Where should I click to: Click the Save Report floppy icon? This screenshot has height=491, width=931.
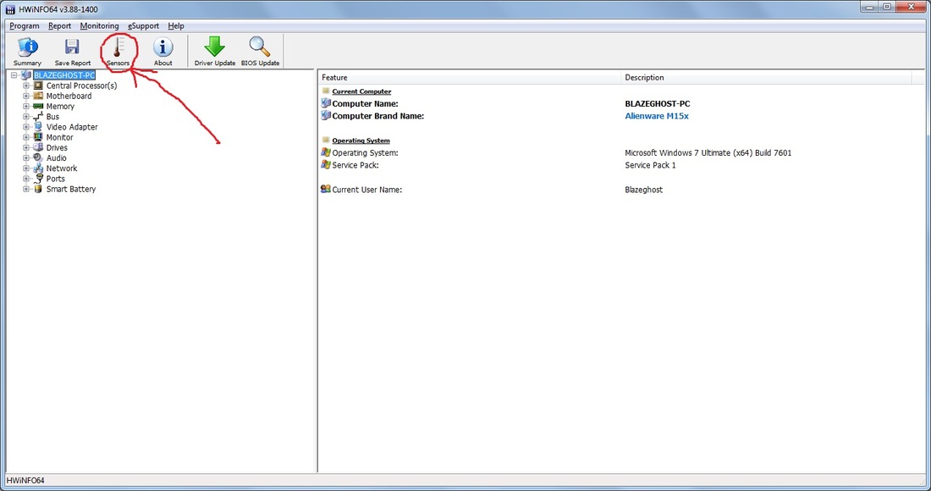[73, 47]
